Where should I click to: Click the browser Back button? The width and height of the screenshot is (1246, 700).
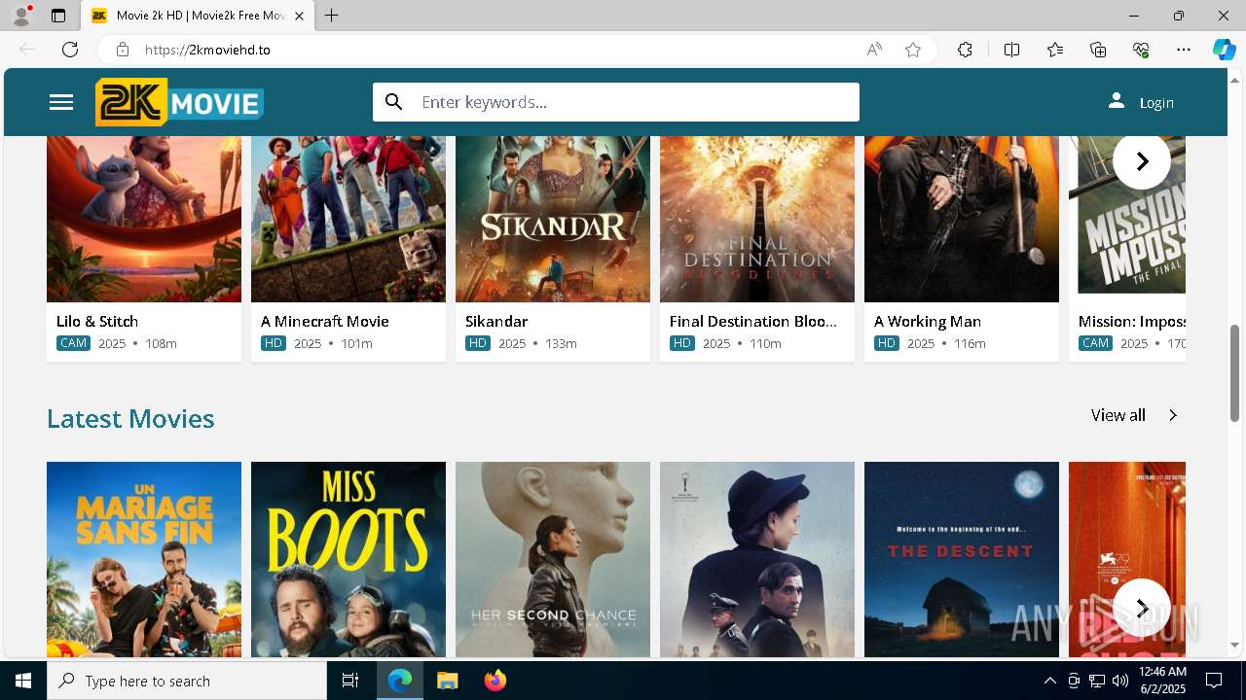point(27,50)
